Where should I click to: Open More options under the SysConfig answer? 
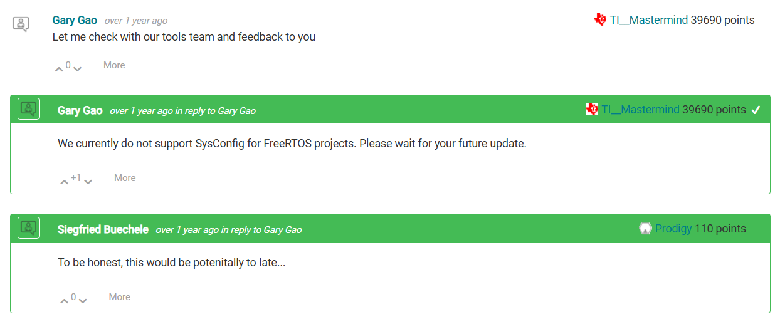[x=125, y=178]
